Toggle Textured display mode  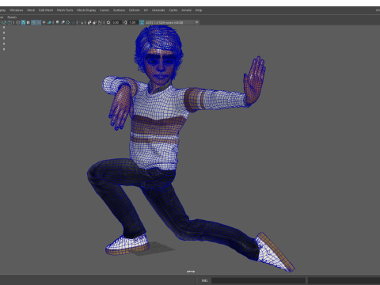39,22
